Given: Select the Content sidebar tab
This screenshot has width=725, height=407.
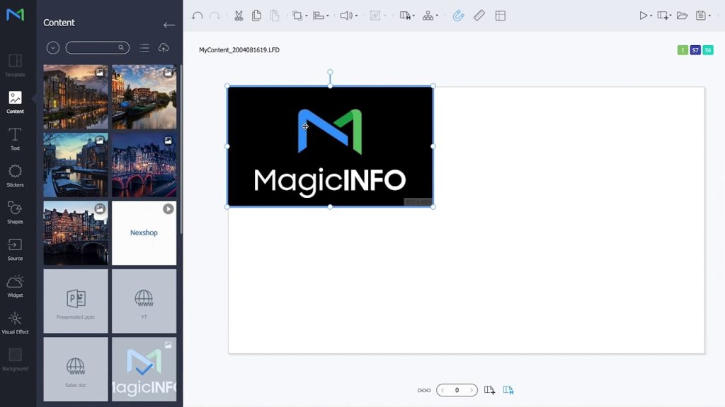Looking at the screenshot, I should [15, 102].
